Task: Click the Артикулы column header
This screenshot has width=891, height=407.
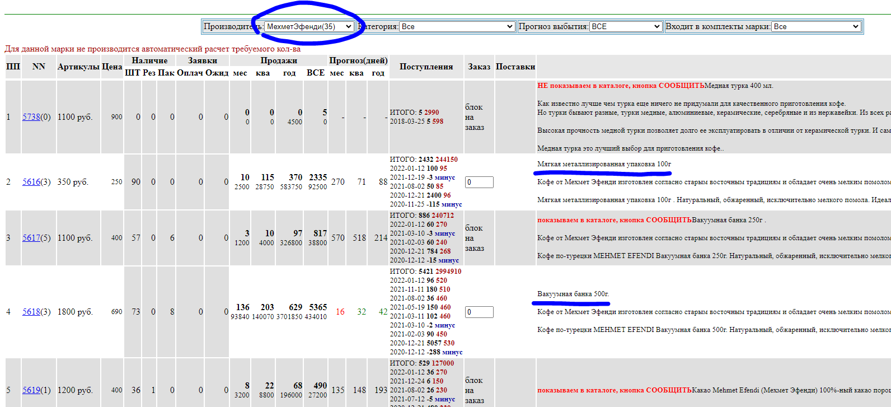Action: pos(78,67)
